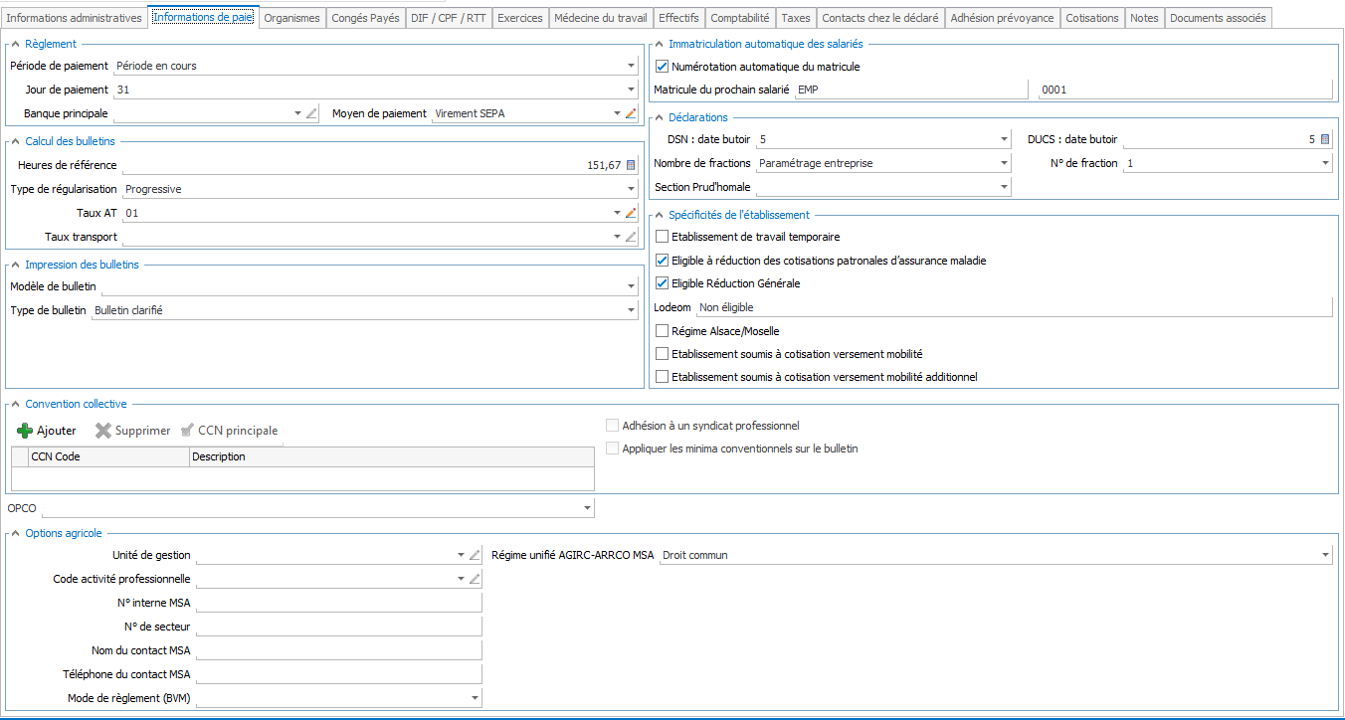Viewport: 1345px width, 720px height.
Task: Open Modèle de bulletin dropdown
Action: click(x=631, y=286)
